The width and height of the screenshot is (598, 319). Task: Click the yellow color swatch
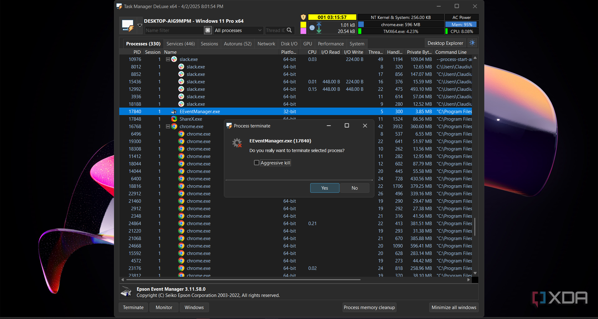pos(303,25)
